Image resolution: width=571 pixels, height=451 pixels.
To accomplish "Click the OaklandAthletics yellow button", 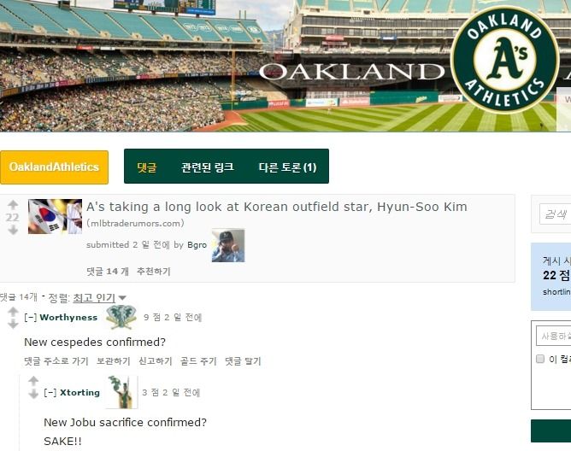I will click(54, 167).
